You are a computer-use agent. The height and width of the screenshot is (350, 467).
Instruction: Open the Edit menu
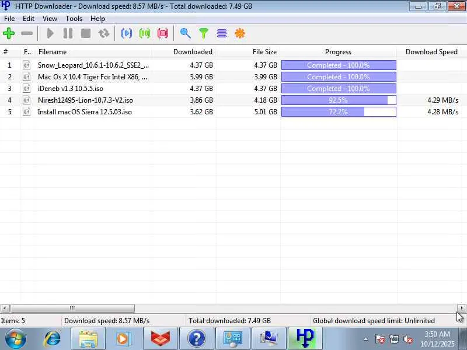pyautogui.click(x=29, y=19)
